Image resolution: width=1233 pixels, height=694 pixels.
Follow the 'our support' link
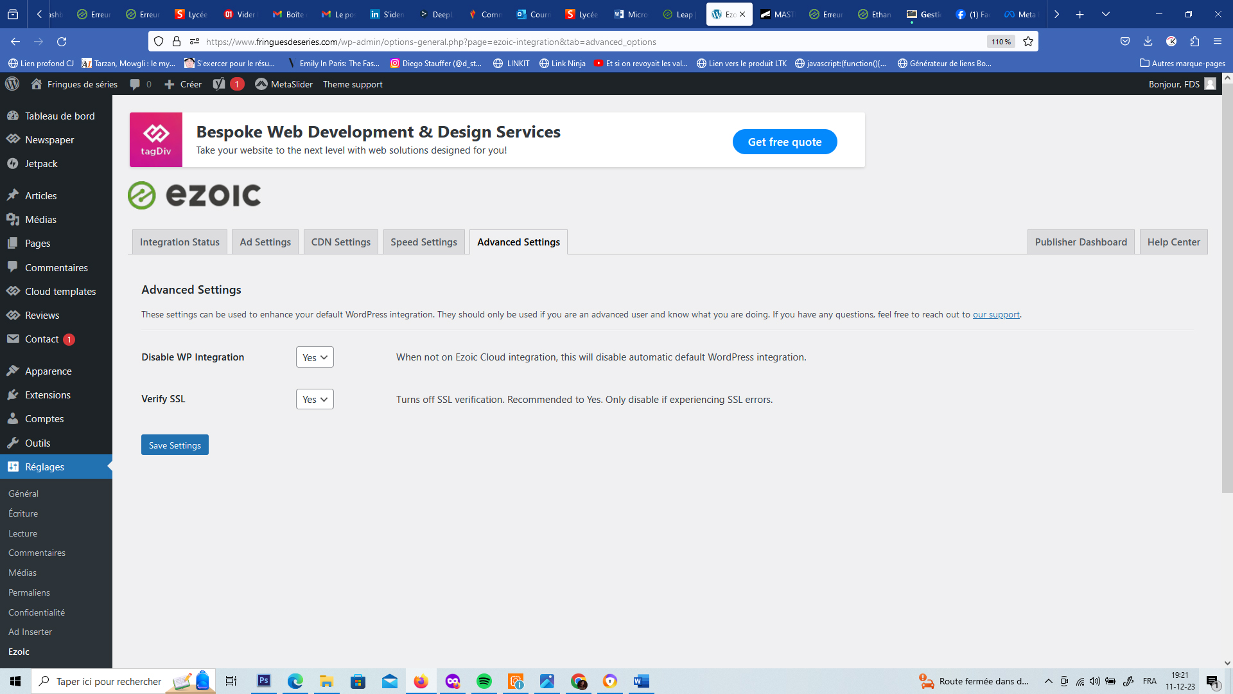point(996,314)
